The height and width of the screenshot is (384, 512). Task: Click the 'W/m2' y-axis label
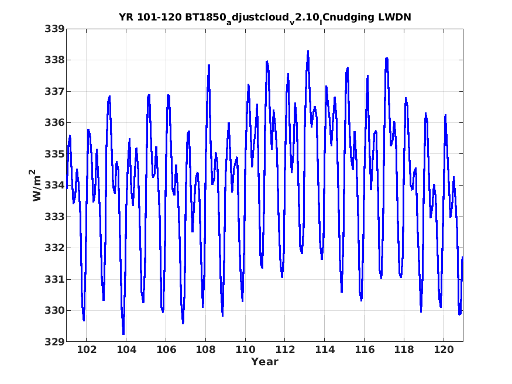pos(36,185)
